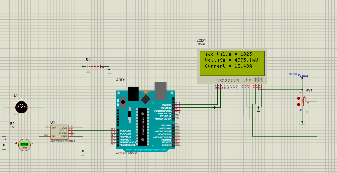The height and width of the screenshot is (173, 337).
Task: Click the 1k value label of RV1
Action: (x=307, y=112)
